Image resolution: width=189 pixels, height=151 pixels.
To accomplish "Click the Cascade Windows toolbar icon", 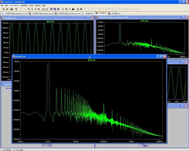I will [55, 9].
